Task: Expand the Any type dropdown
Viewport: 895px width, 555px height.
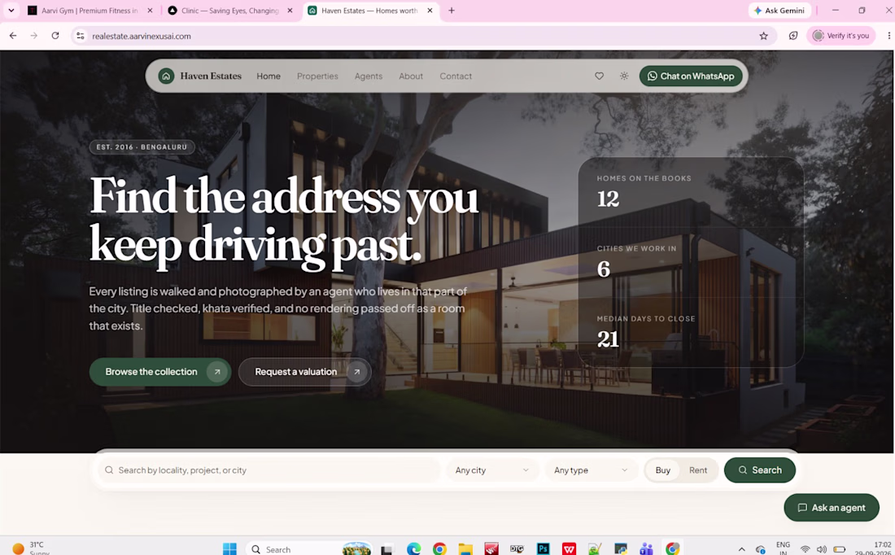Action: tap(591, 470)
